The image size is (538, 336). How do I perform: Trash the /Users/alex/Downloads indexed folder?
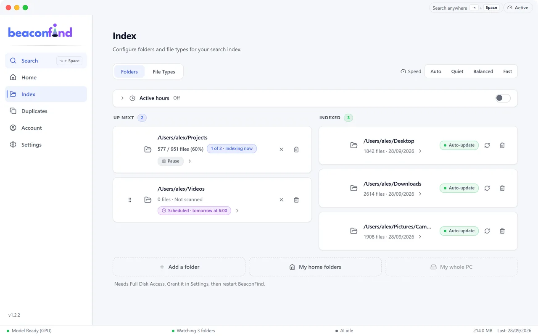(x=502, y=188)
